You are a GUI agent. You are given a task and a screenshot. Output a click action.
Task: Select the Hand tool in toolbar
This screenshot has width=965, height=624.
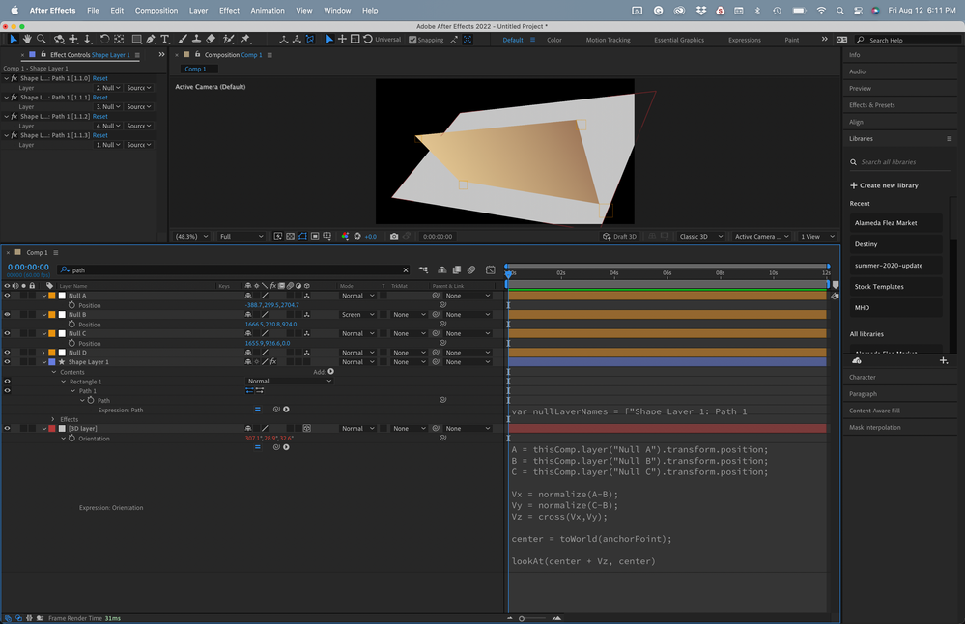[x=27, y=40]
